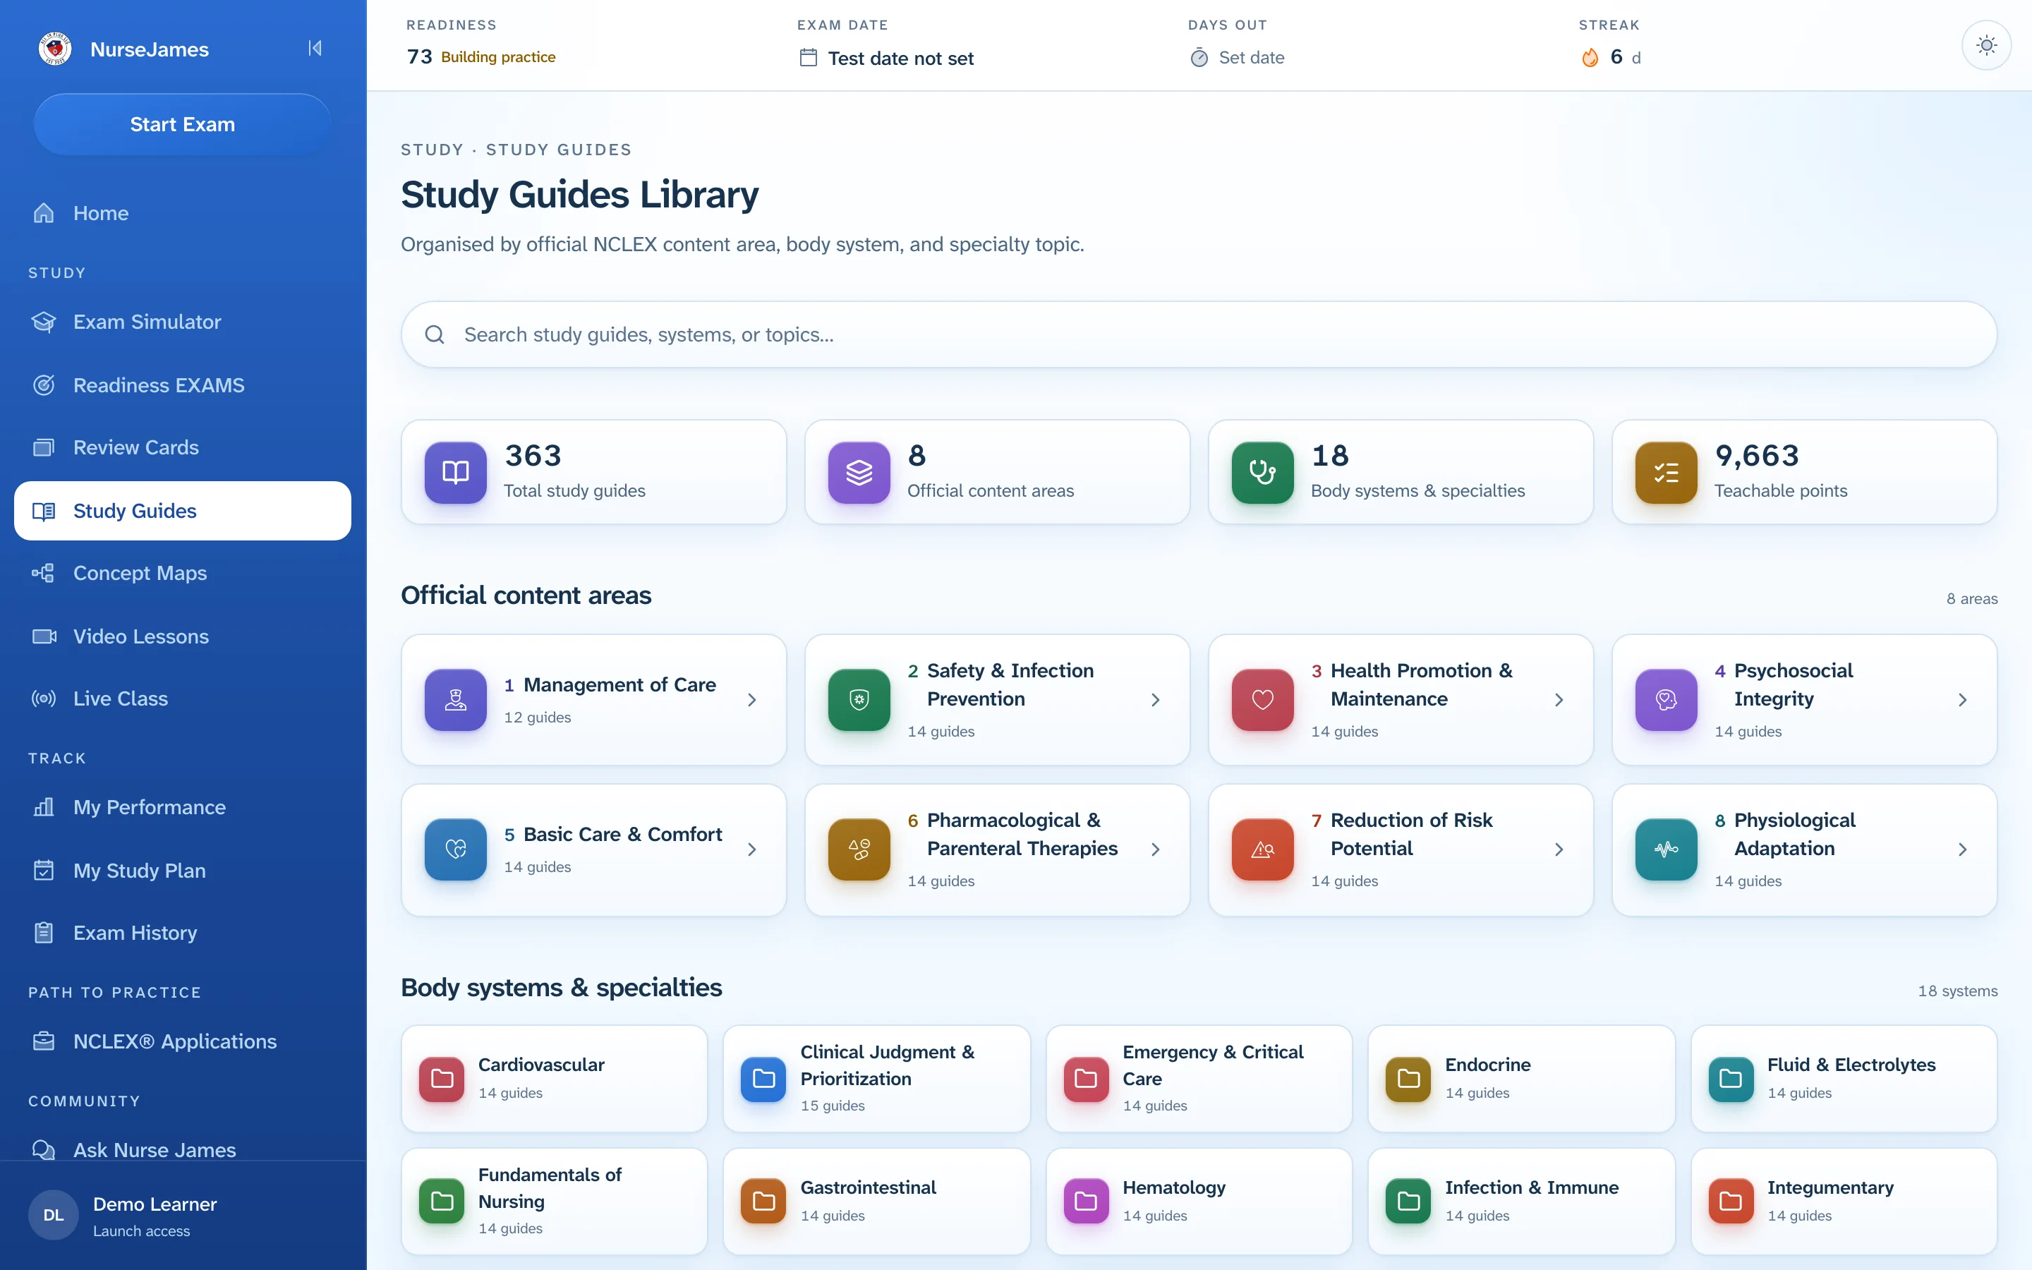Click the Gastrointestinal folder icon
Viewport: 2032px width, 1270px height.
tap(763, 1201)
